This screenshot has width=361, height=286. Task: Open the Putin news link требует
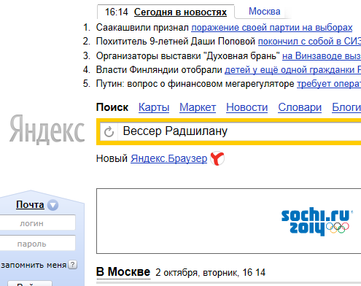(x=329, y=84)
